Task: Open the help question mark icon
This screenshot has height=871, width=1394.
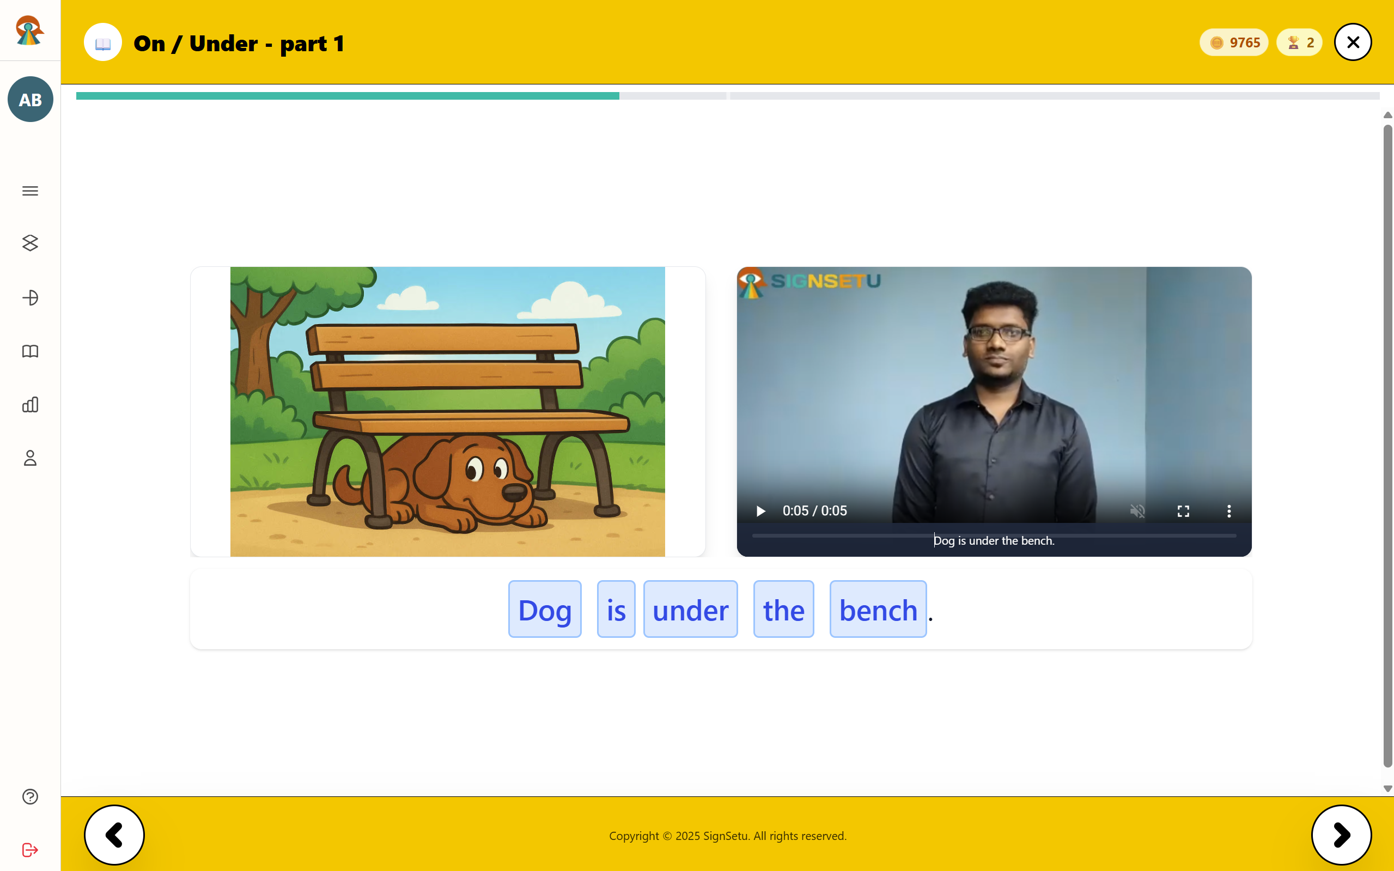Action: tap(30, 796)
